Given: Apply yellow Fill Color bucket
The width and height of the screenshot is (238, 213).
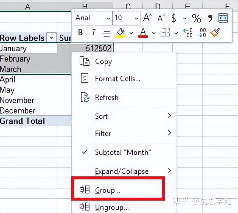Looking at the screenshot, I should pyautogui.click(x=121, y=33).
